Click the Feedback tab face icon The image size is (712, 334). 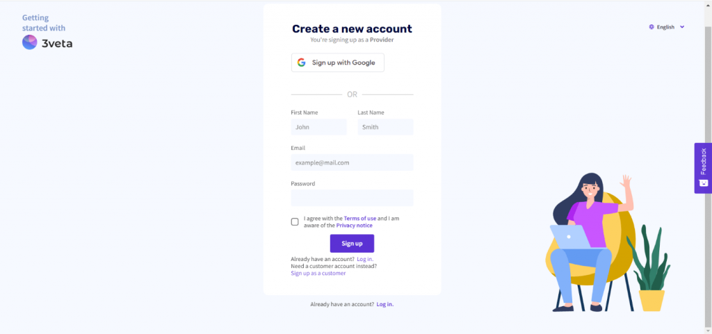coord(703,183)
